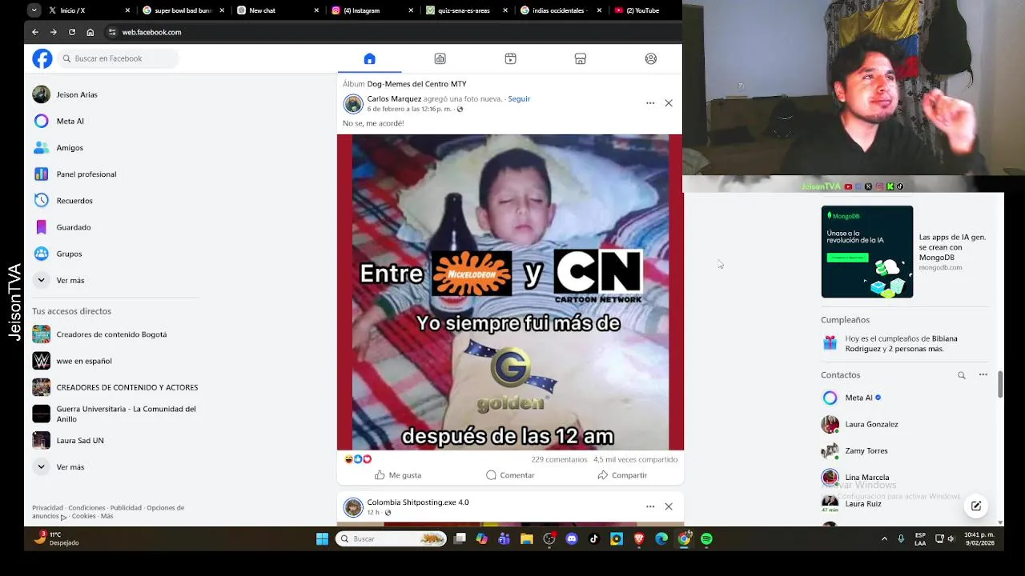Open options menu on Colombia Shitposting post
1025x576 pixels.
click(x=650, y=506)
